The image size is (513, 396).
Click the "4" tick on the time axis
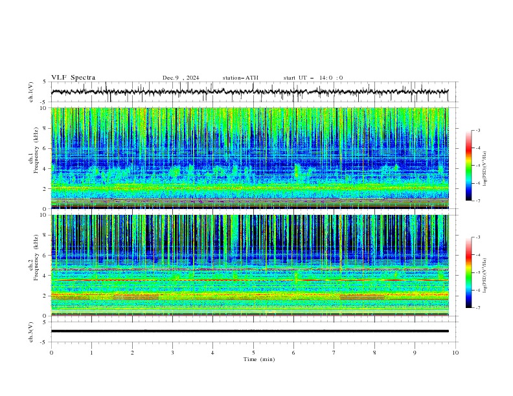(212, 353)
